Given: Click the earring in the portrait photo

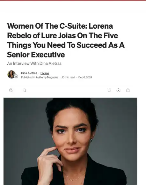Looking at the screenshot, I should (91, 140).
